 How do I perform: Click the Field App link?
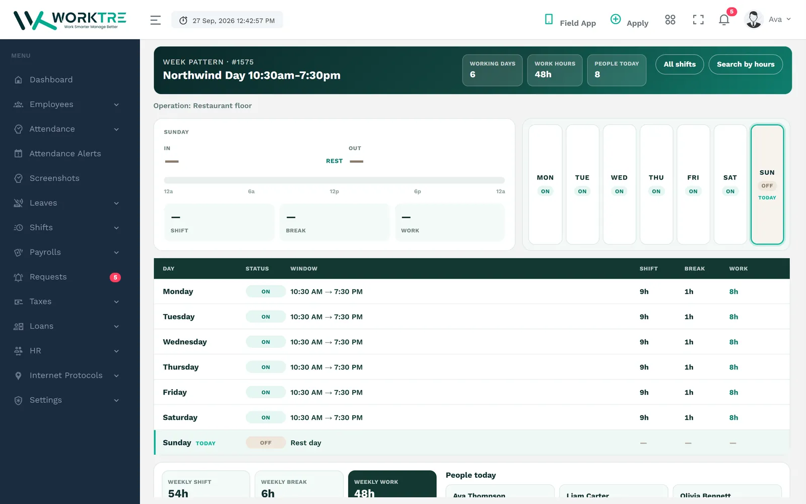click(578, 23)
